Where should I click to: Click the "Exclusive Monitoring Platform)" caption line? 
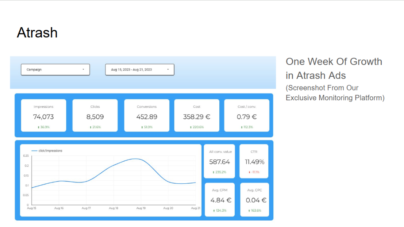(335, 98)
